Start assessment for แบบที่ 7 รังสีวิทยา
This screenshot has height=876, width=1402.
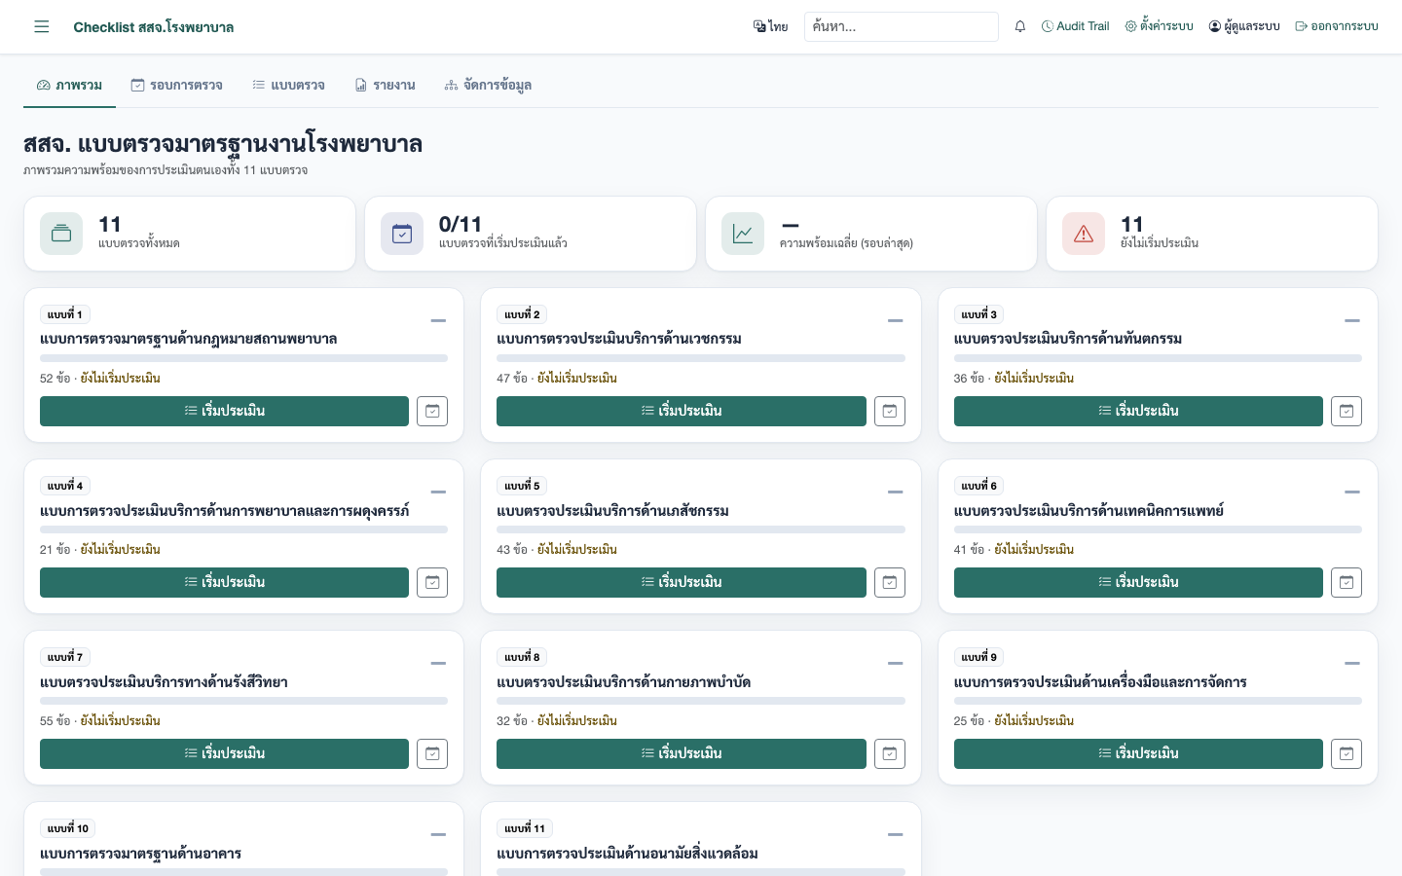(224, 753)
